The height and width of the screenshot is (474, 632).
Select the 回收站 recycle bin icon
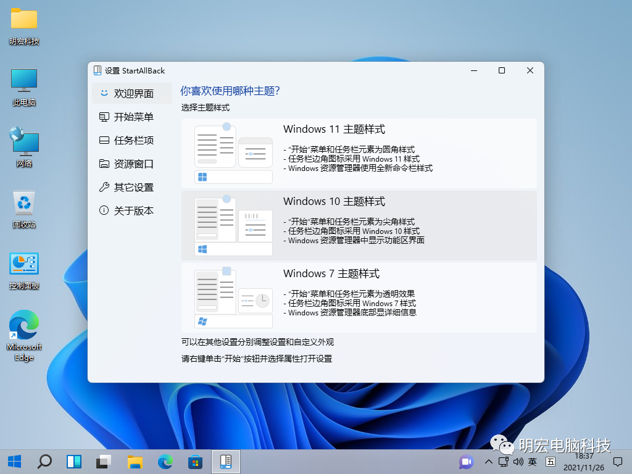(x=24, y=209)
